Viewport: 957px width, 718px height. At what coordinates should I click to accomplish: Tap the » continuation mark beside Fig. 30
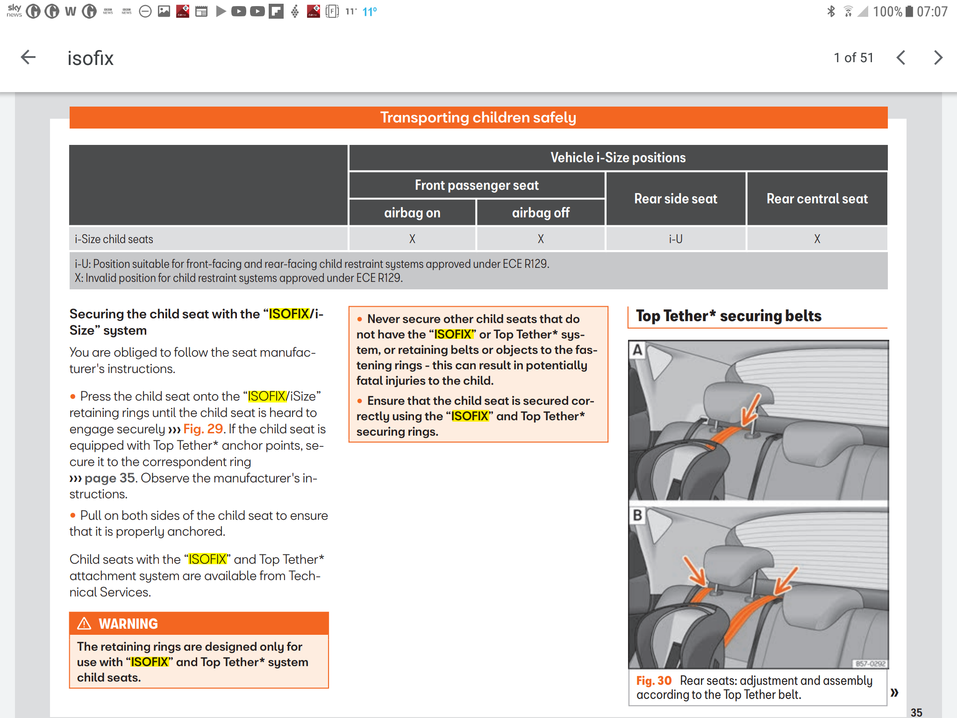(x=894, y=692)
